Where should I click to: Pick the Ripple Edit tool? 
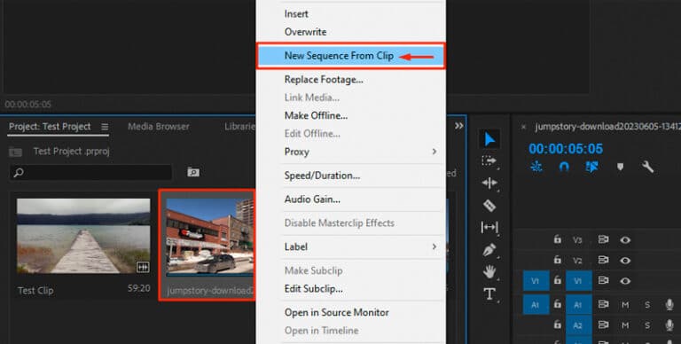489,183
